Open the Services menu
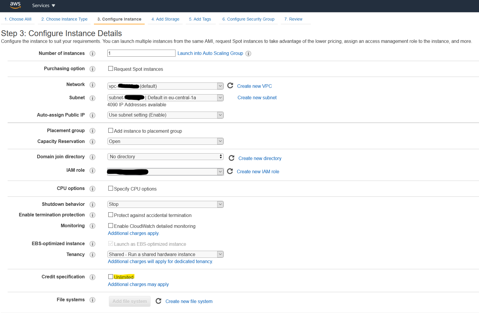Screen dimensions: 479x313 click(x=43, y=6)
